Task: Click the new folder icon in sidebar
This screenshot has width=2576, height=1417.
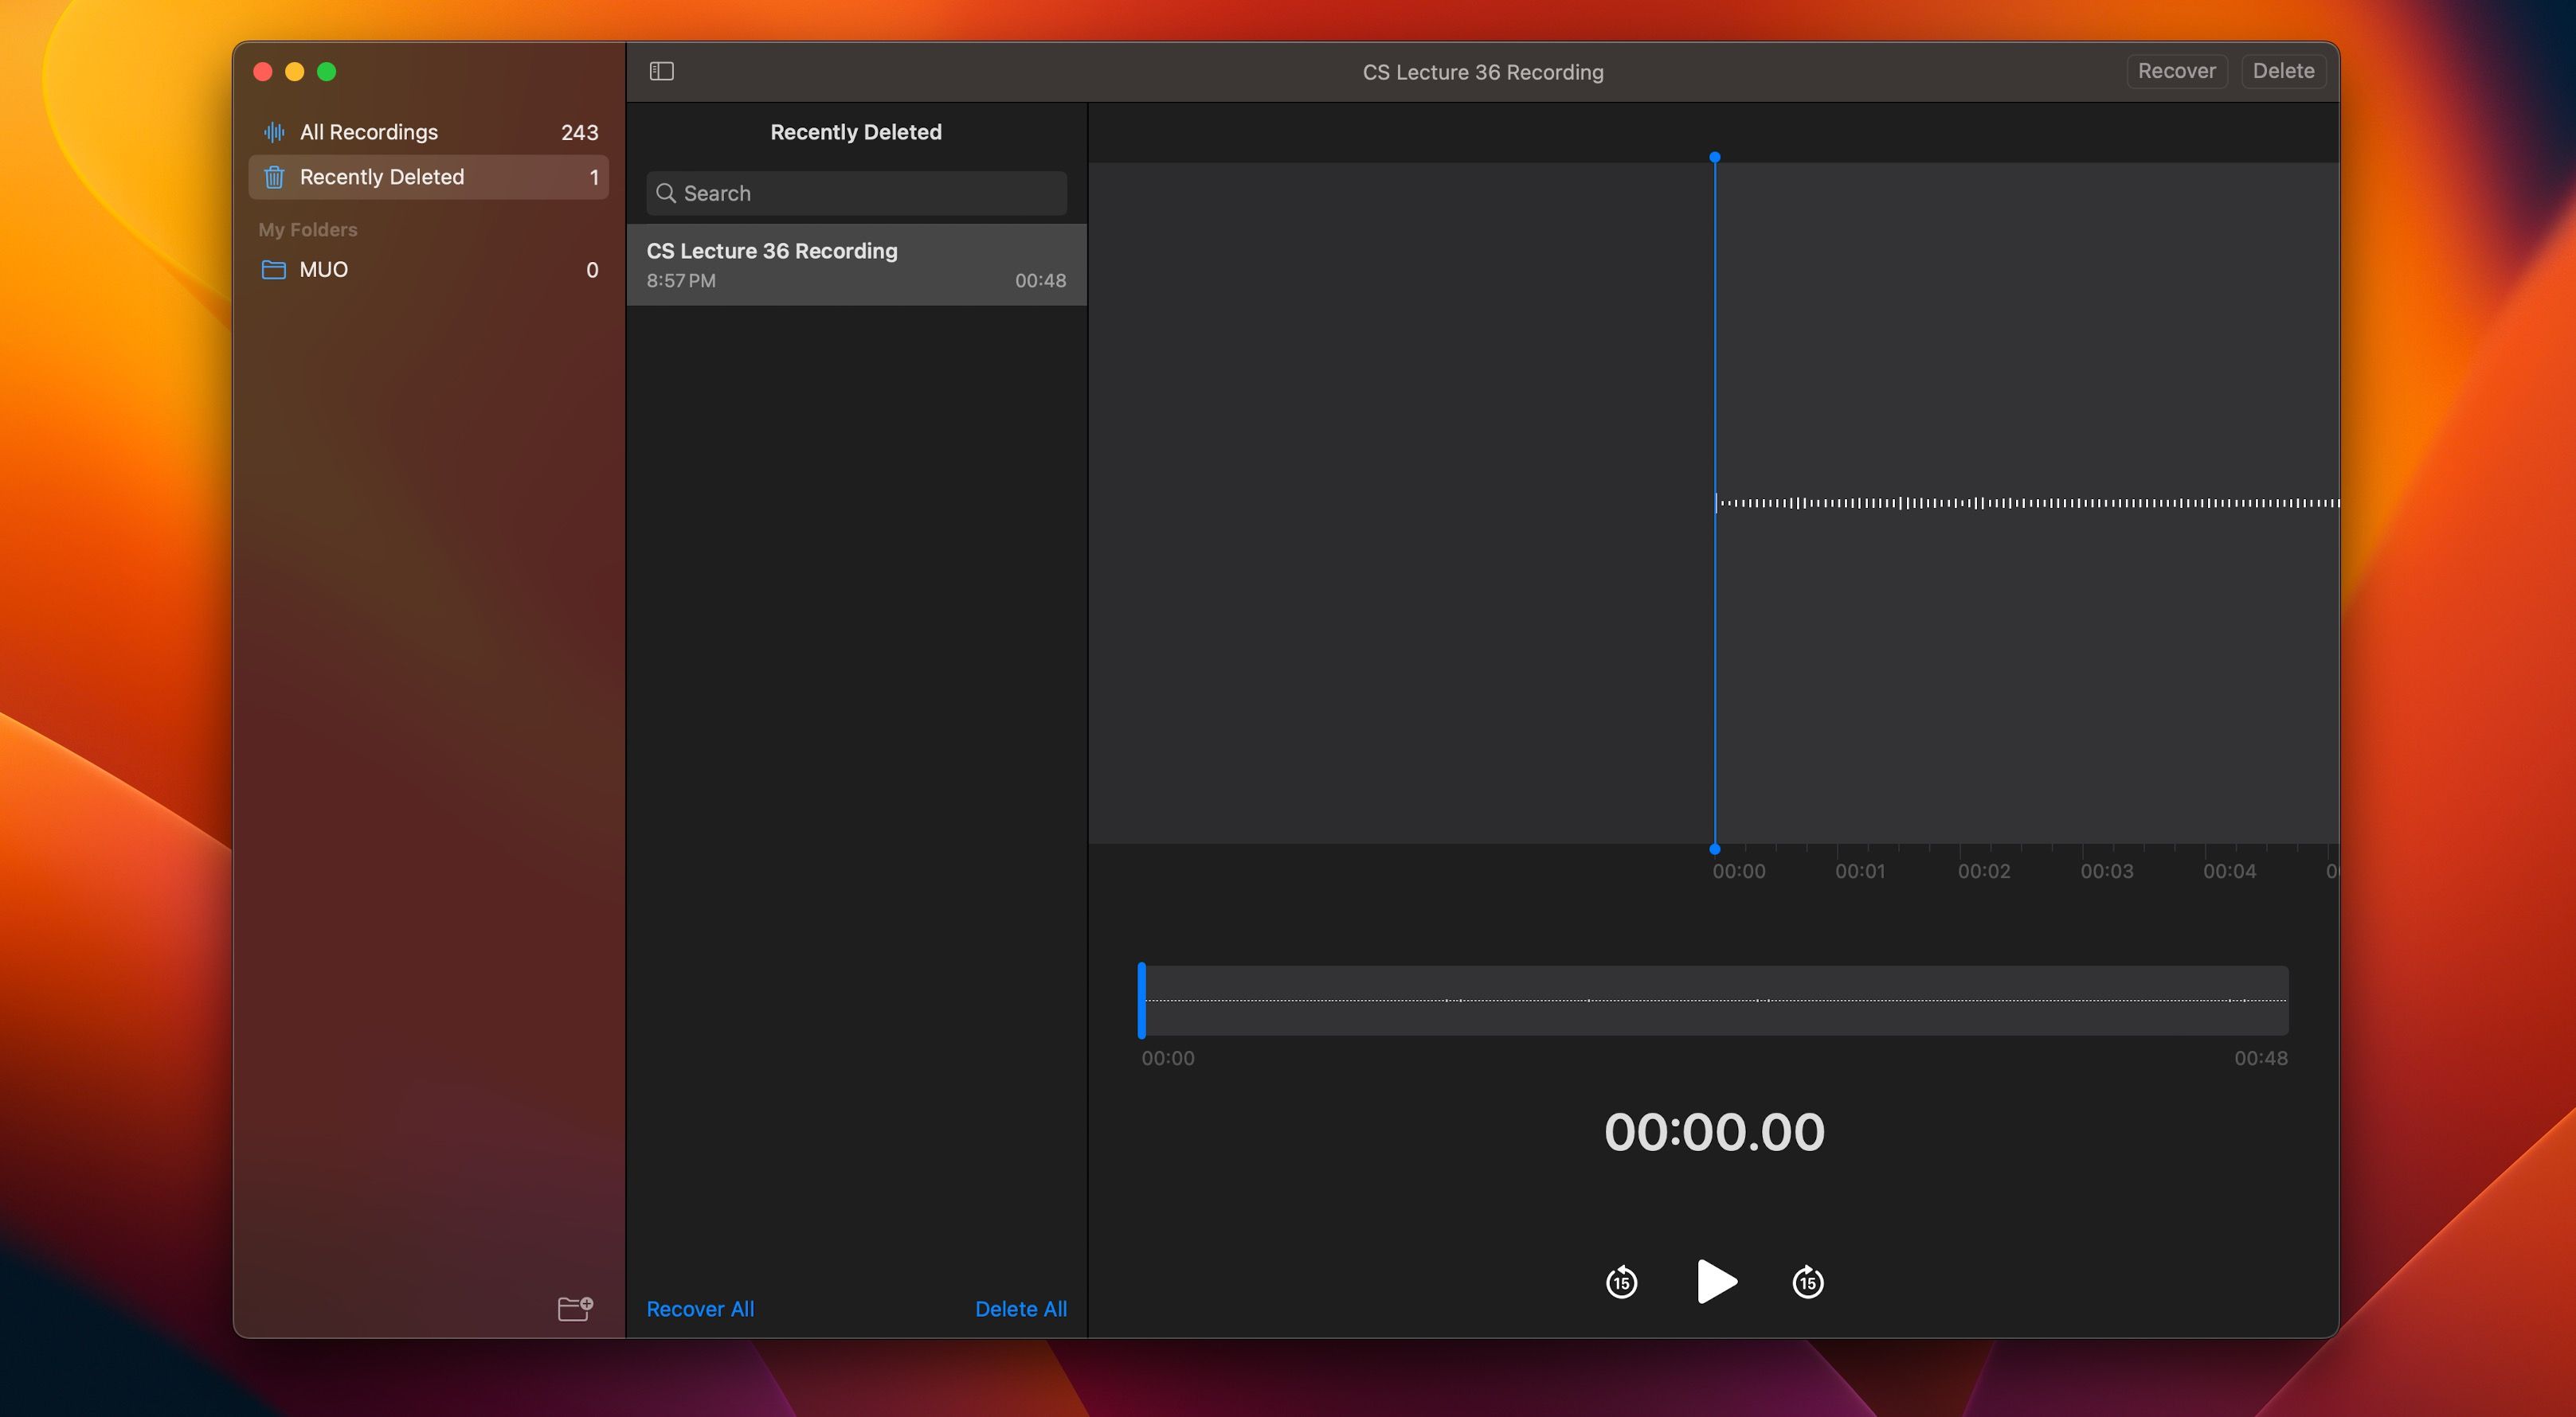Action: coord(575,1308)
